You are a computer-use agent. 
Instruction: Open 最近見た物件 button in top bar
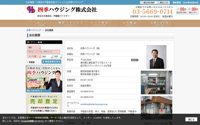(148, 2)
